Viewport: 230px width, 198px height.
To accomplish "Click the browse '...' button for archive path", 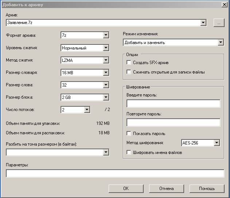I will tap(219, 23).
